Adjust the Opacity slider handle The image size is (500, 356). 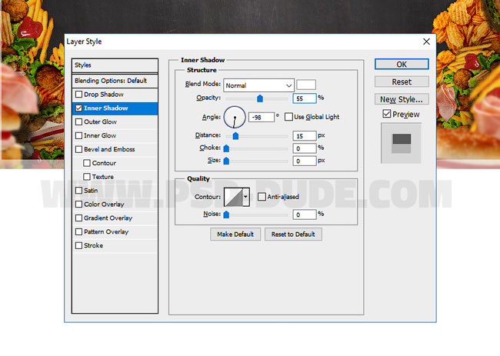260,98
